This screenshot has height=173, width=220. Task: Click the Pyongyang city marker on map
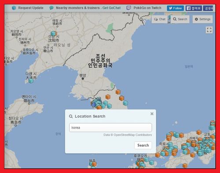pos(83,79)
